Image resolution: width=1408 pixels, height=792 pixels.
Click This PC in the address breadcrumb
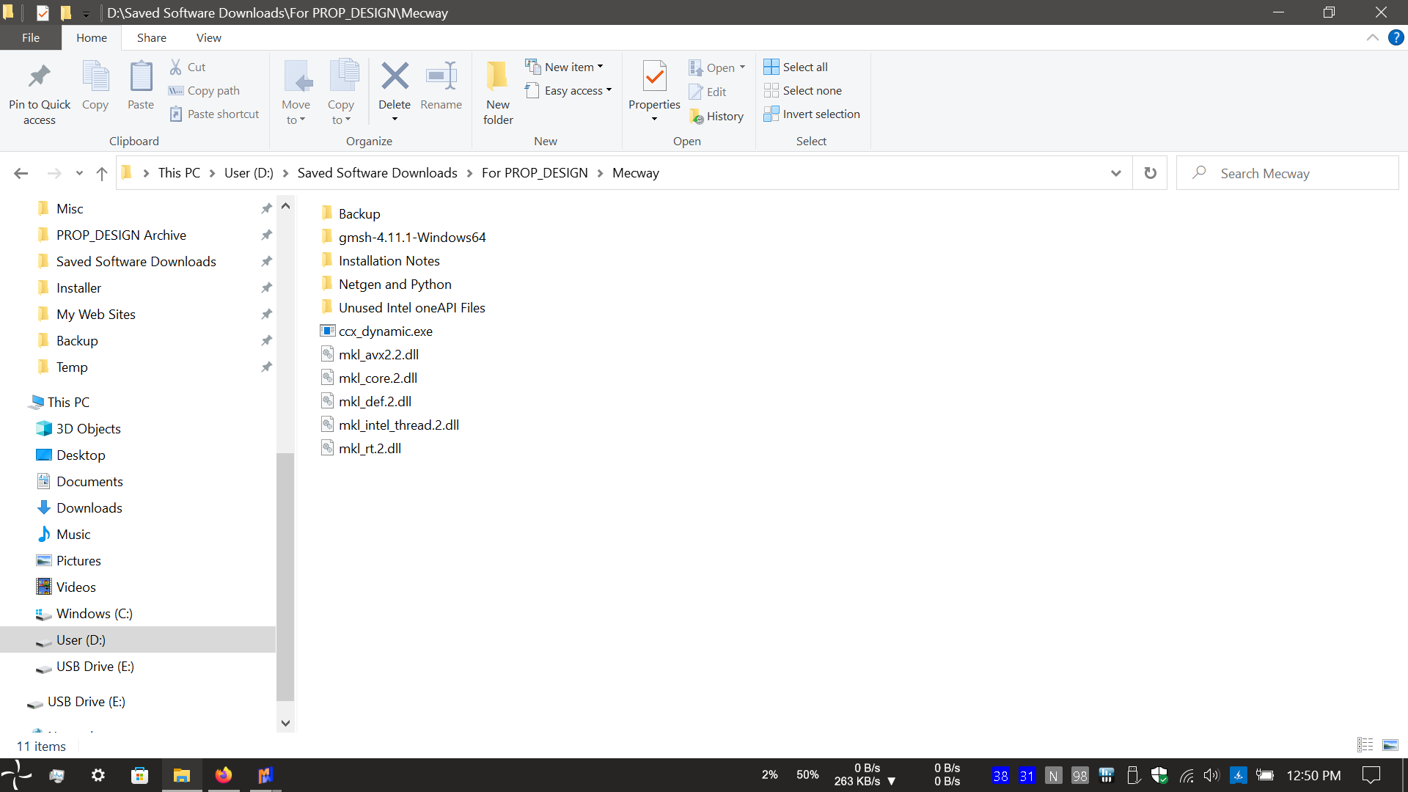(179, 173)
